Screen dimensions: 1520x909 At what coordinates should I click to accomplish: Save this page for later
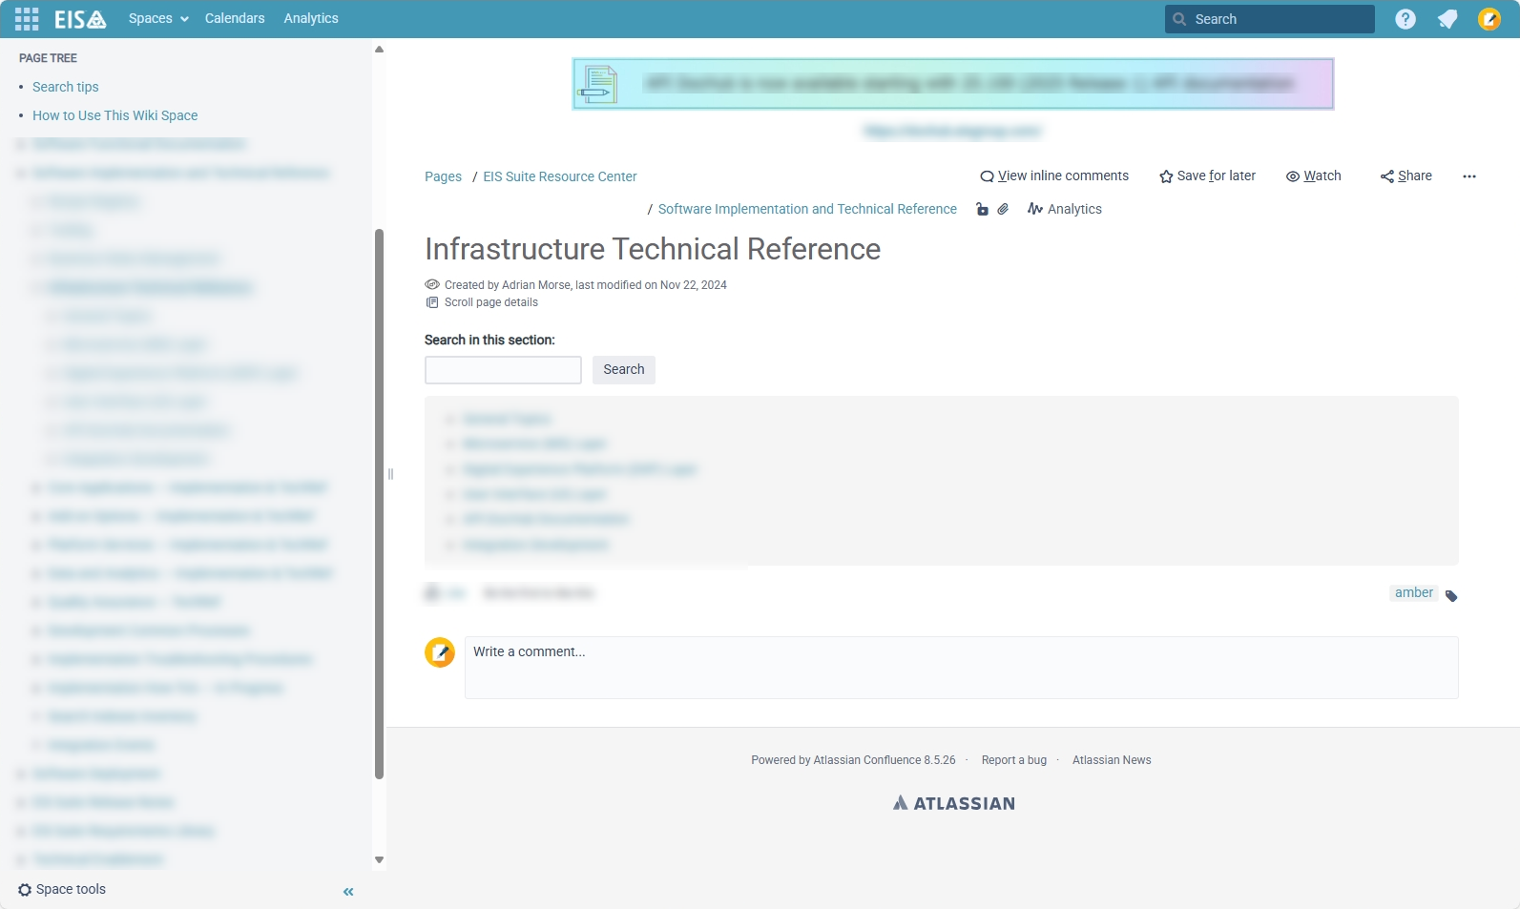pos(1207,176)
